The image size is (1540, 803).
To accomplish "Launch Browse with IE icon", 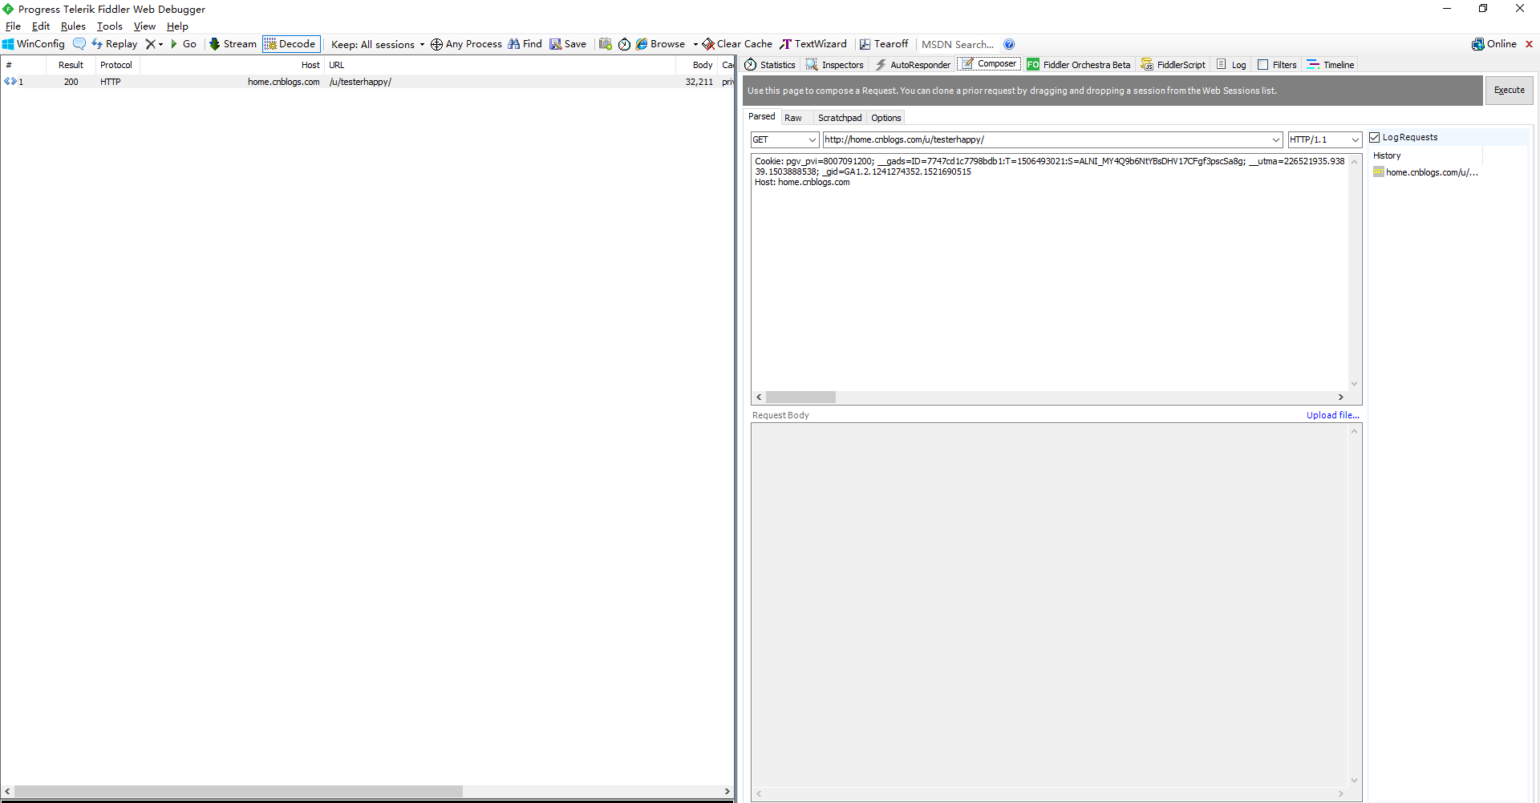I will coord(660,44).
